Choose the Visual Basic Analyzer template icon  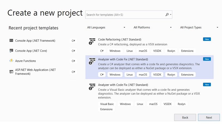[x=92, y=87]
